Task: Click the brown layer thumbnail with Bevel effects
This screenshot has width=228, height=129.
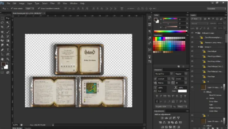Action: 203,87
